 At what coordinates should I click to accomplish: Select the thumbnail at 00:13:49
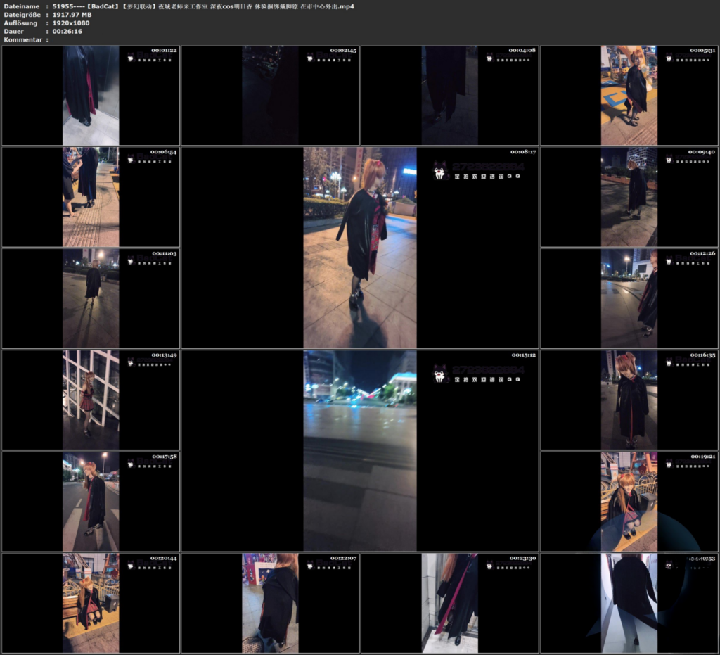(x=91, y=400)
